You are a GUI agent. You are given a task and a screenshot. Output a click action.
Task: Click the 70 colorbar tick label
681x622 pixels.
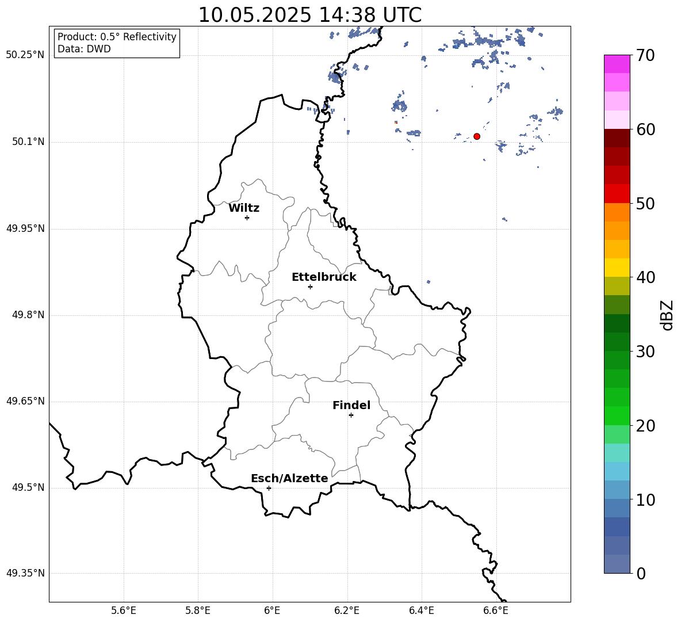point(645,55)
